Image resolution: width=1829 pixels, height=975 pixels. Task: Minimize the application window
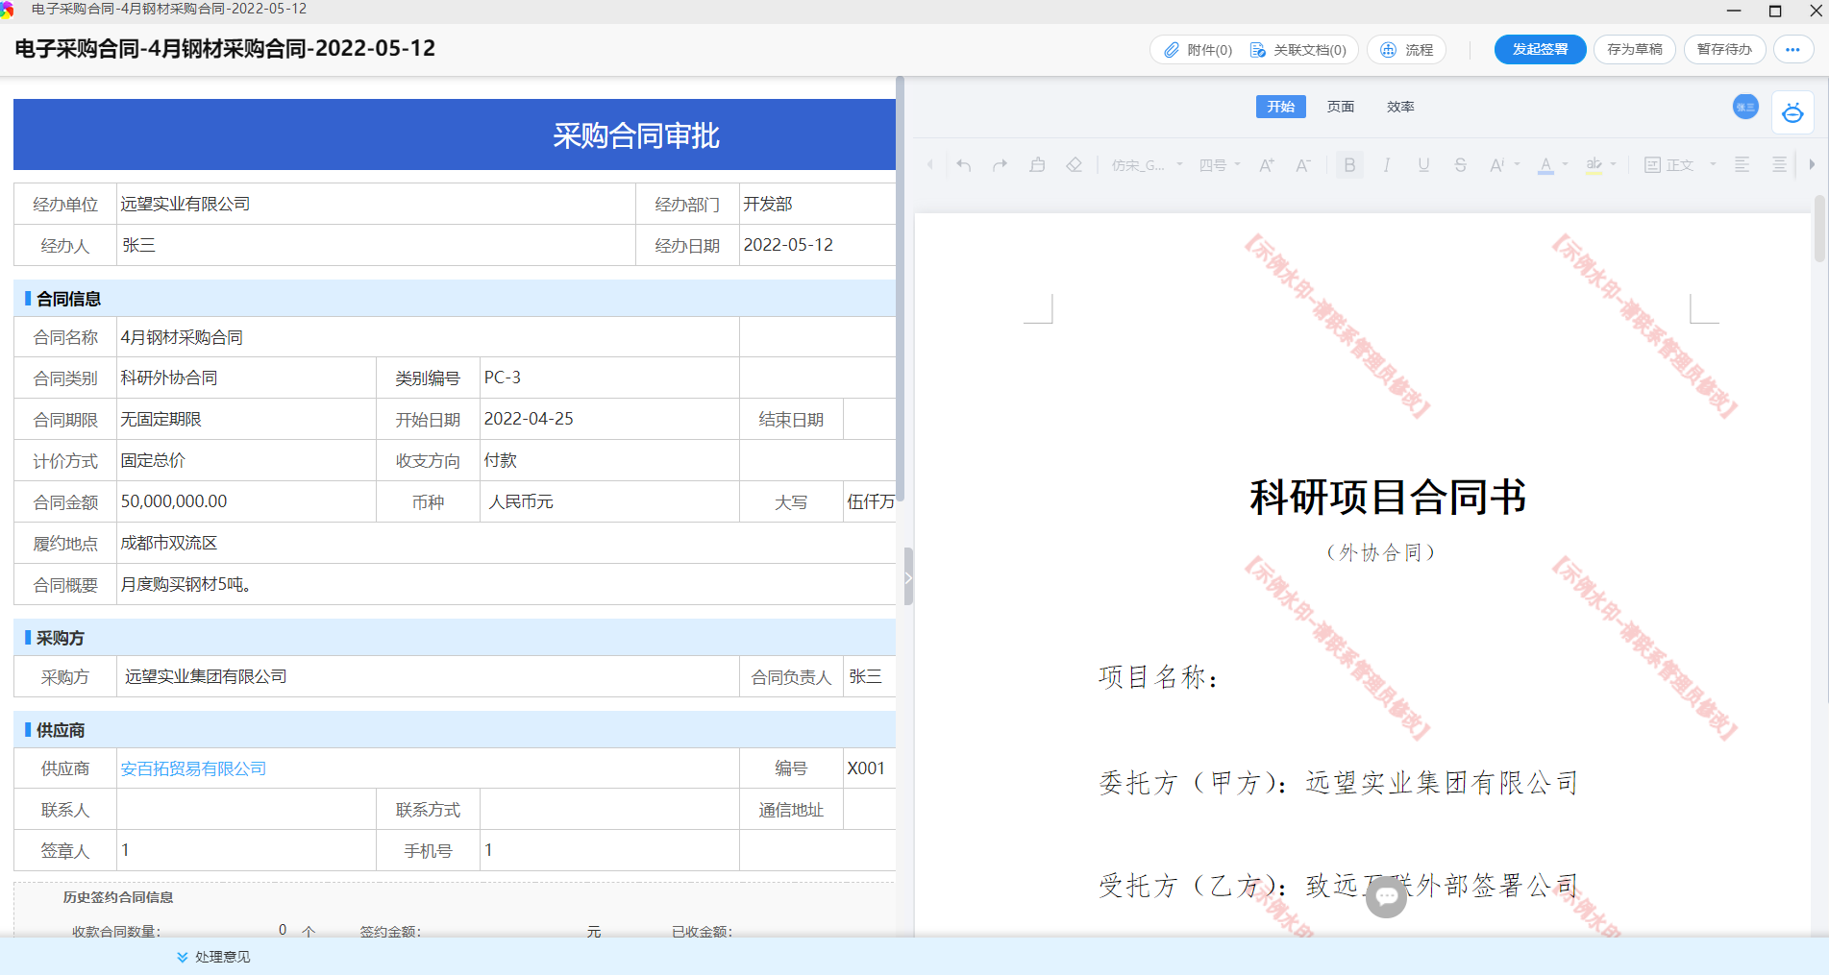[x=1734, y=11]
